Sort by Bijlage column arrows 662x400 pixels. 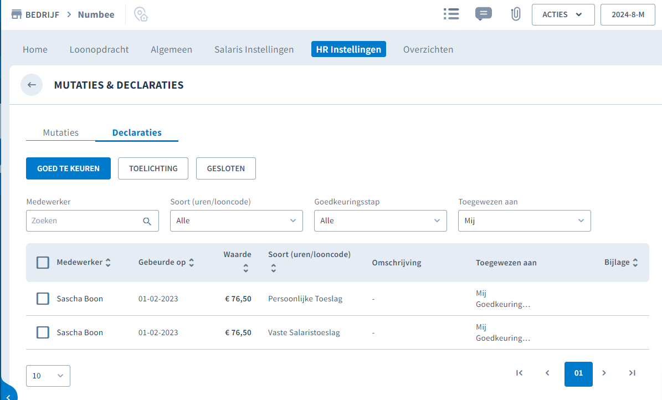click(635, 262)
